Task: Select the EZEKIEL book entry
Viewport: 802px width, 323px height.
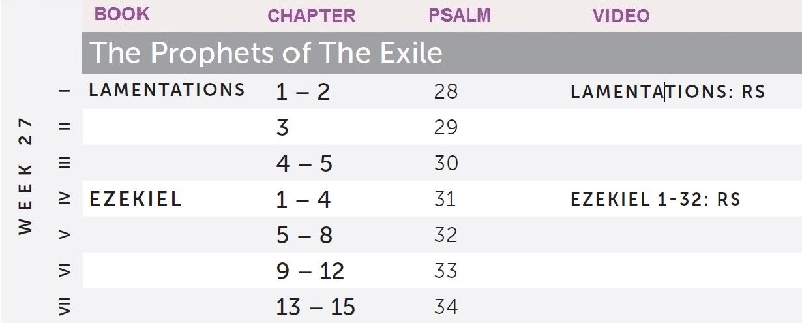Action: pyautogui.click(x=136, y=199)
